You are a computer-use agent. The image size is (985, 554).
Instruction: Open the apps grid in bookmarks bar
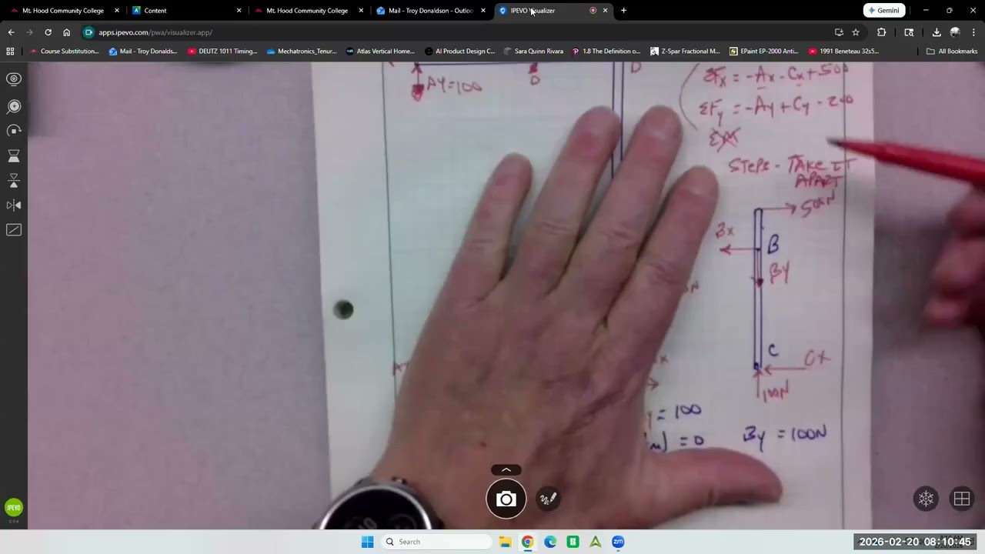10,52
